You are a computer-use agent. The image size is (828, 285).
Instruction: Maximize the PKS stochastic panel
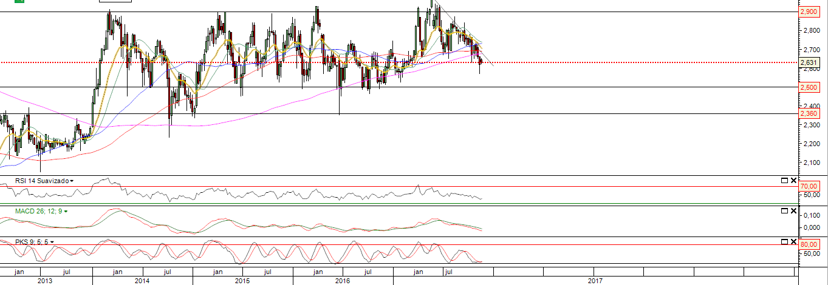pyautogui.click(x=784, y=241)
